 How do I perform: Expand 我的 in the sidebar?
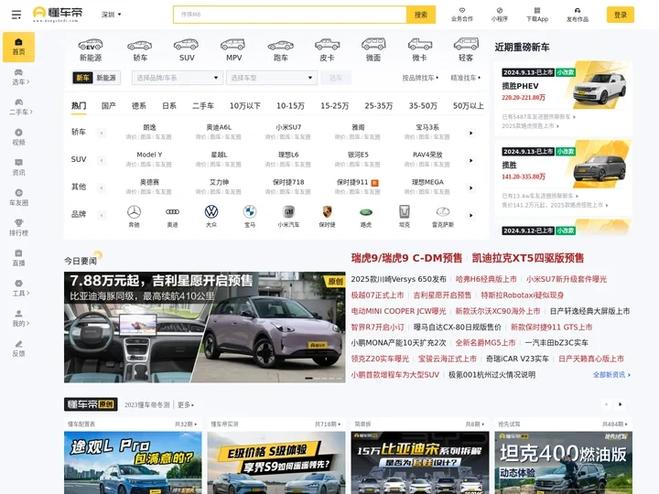(x=20, y=319)
